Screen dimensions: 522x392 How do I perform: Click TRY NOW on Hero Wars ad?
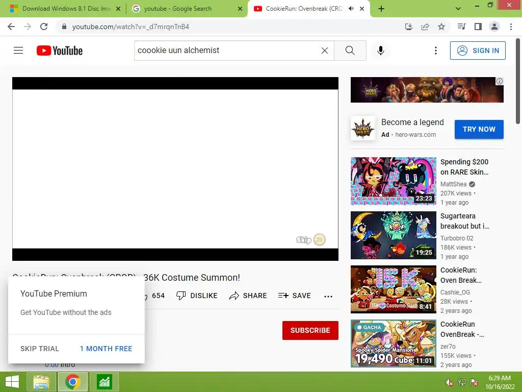click(x=479, y=129)
